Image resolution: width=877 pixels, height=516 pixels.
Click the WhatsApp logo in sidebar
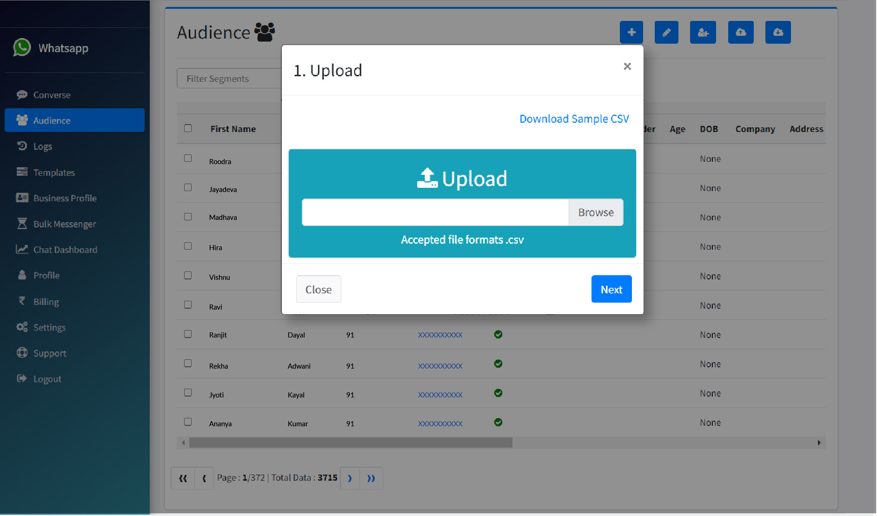pyautogui.click(x=22, y=47)
